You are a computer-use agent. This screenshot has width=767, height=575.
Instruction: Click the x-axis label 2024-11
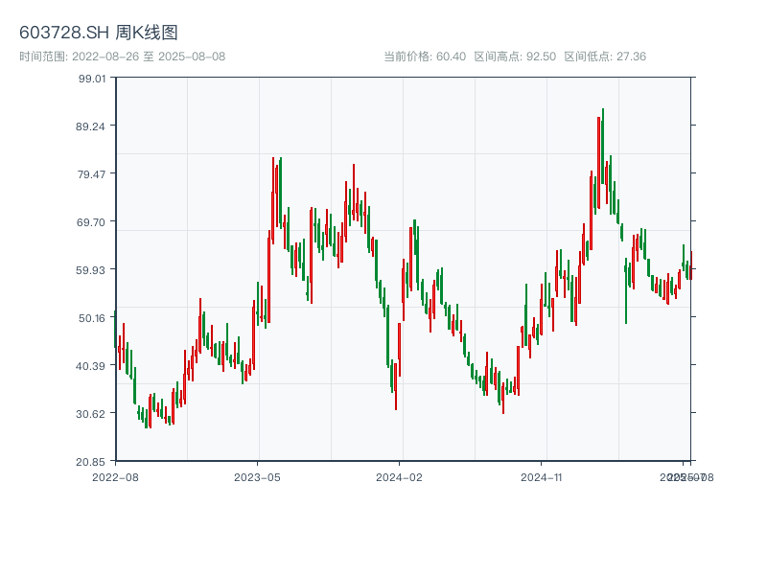542,477
